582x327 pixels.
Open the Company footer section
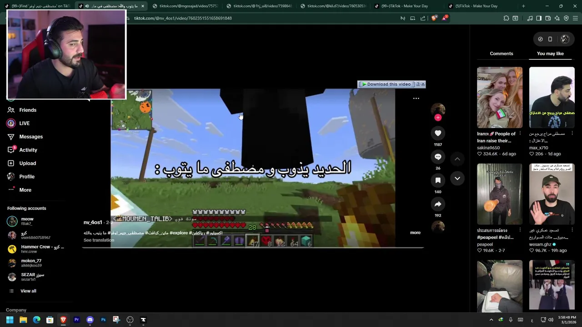click(16, 310)
